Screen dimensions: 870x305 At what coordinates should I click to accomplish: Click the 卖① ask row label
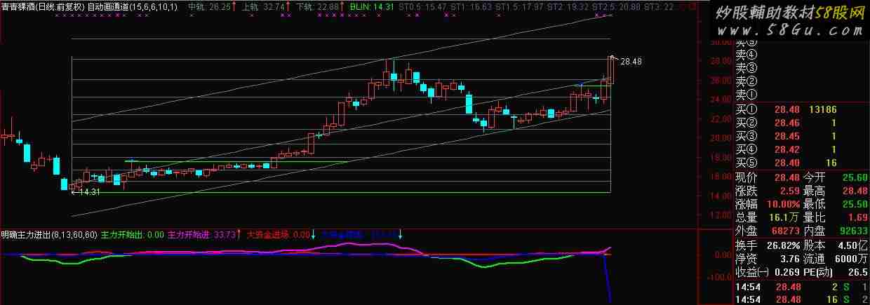coord(747,94)
